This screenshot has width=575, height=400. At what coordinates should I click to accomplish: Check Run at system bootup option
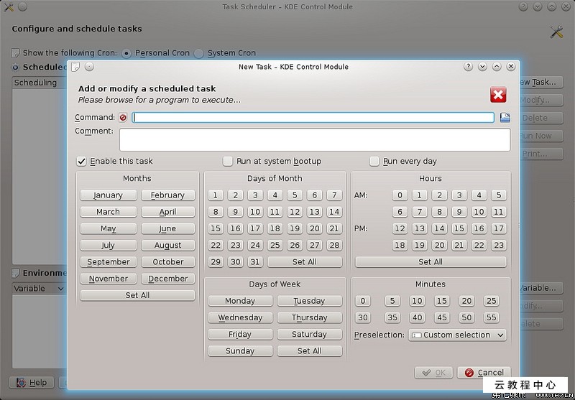click(228, 162)
